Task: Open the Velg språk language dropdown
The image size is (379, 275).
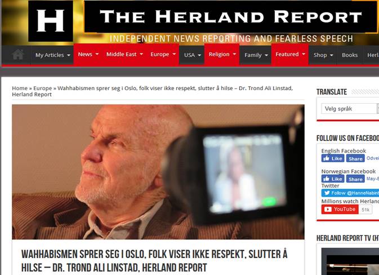Action: coord(350,109)
